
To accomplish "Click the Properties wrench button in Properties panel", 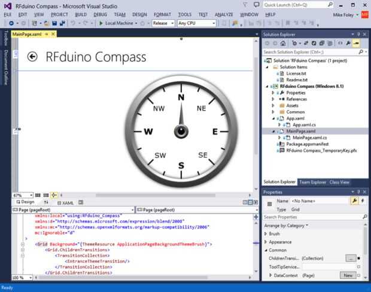I will point(354,201).
